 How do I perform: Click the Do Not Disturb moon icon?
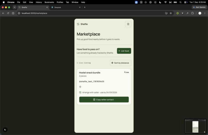click(160, 2)
